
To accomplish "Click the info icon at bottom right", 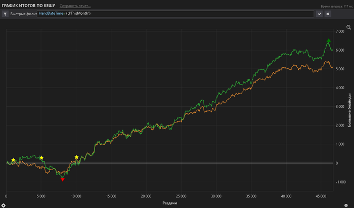I will tap(346, 205).
